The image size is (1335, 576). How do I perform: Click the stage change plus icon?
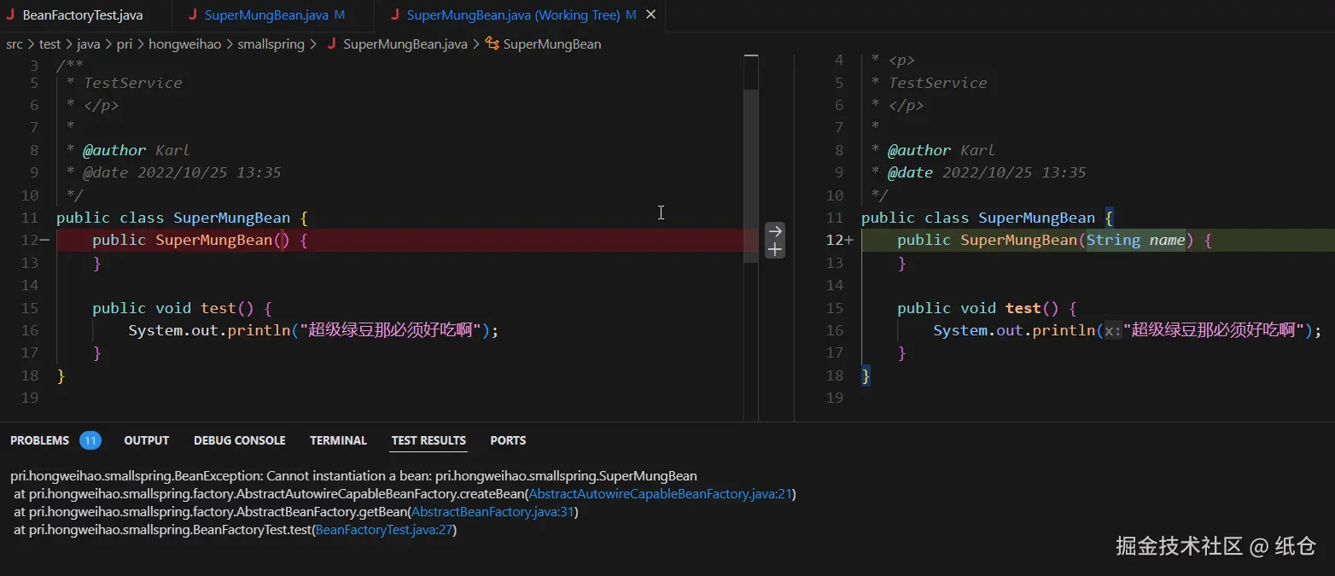click(775, 249)
